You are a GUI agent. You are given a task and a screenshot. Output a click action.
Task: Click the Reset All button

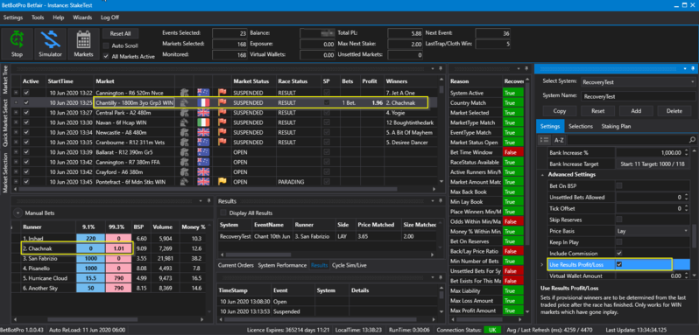[x=120, y=34]
